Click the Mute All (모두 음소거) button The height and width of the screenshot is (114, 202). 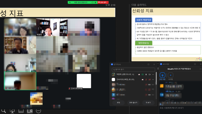click(133, 103)
